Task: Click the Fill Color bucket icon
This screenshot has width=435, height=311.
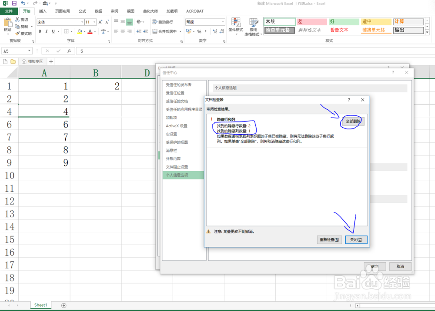Action: [80, 31]
